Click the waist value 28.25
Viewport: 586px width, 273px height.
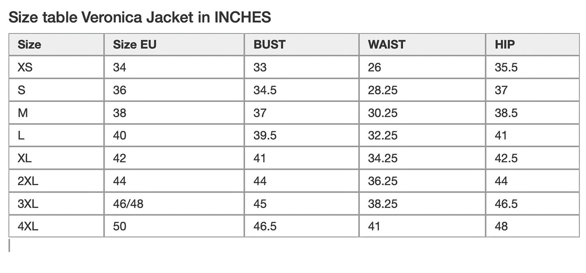pyautogui.click(x=382, y=90)
